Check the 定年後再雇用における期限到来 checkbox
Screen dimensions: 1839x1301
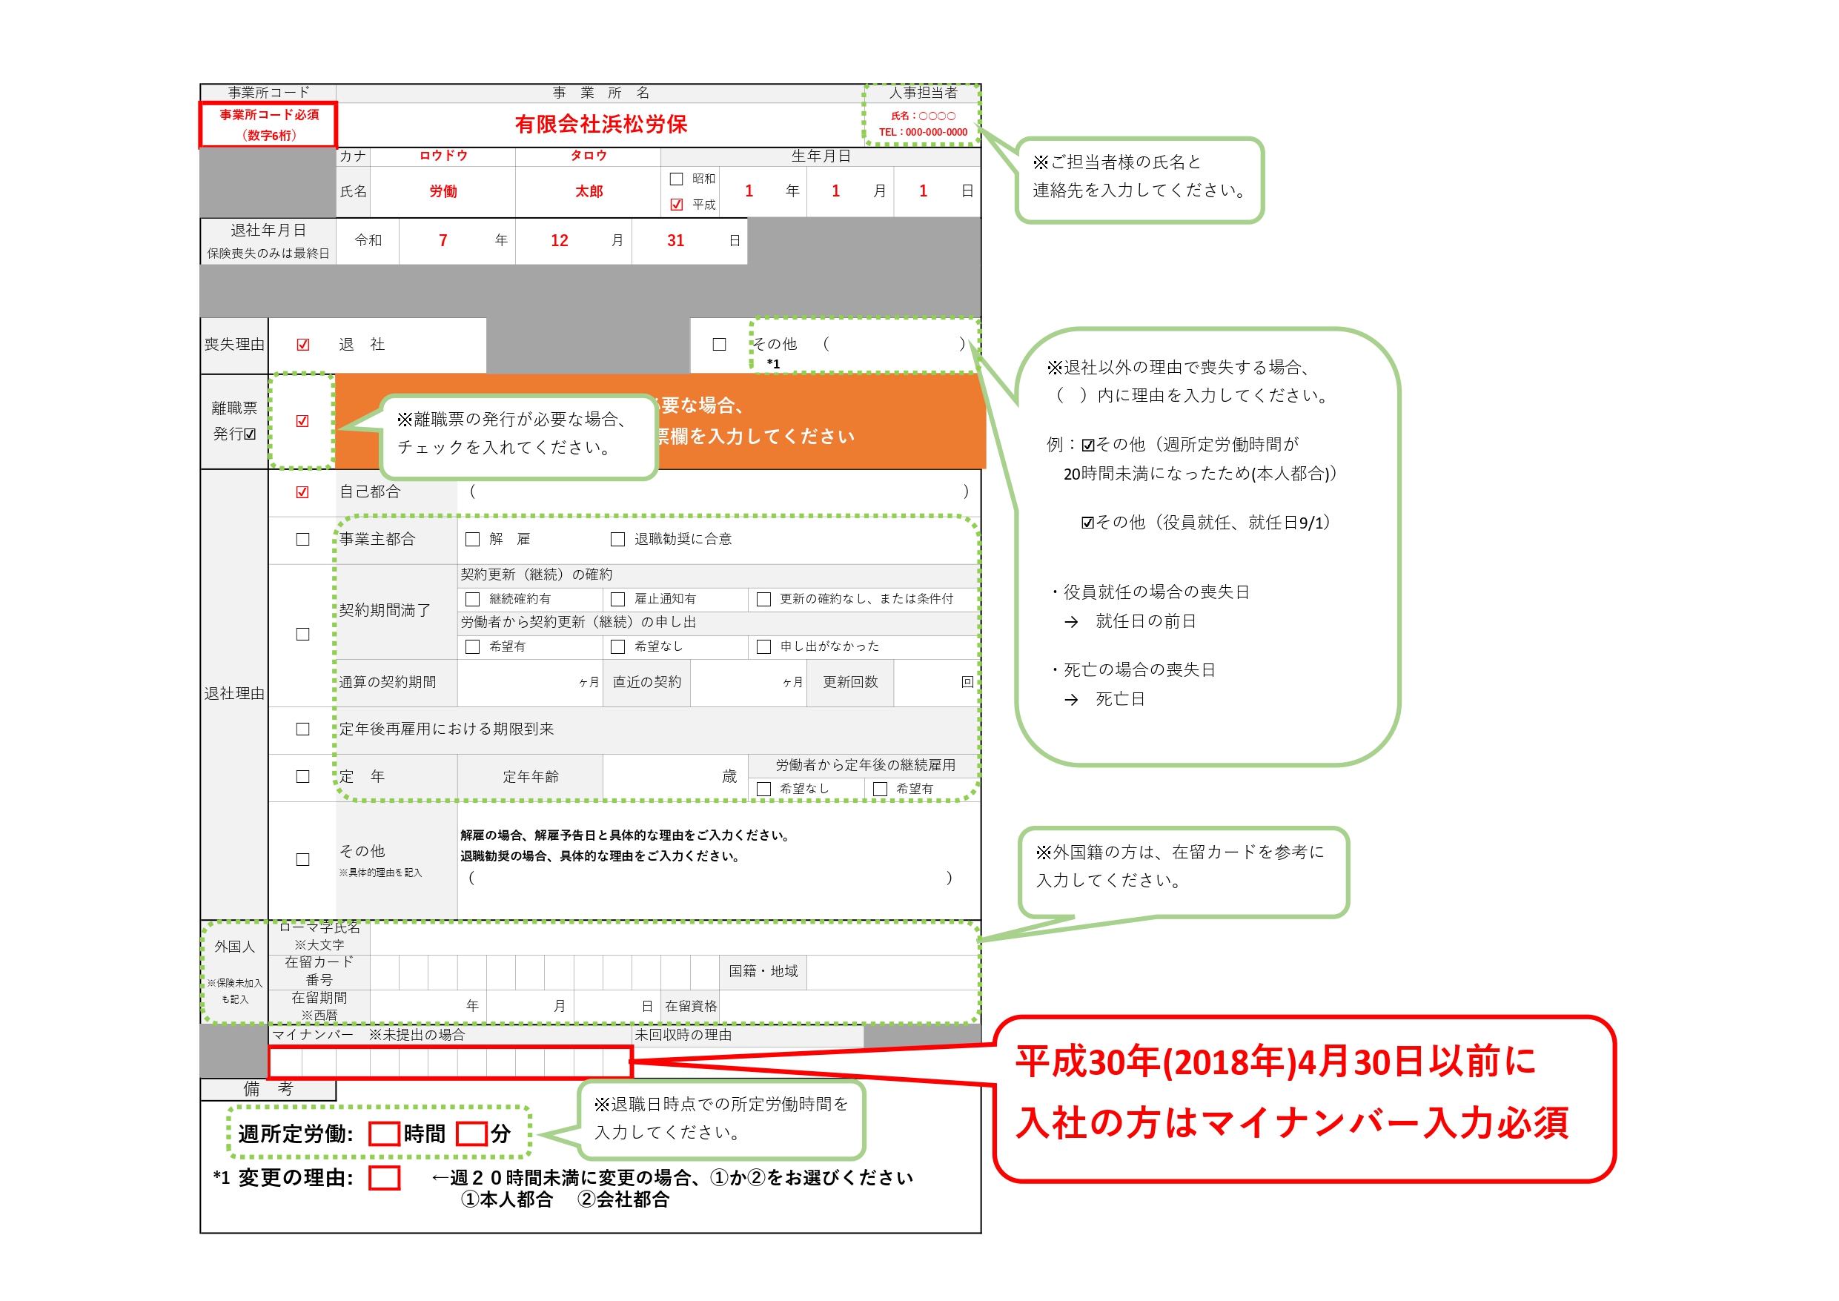(x=302, y=729)
